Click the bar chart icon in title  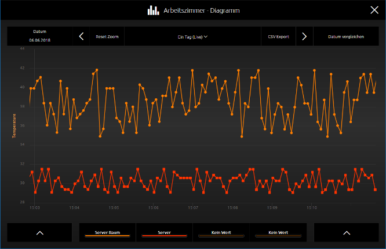click(153, 10)
